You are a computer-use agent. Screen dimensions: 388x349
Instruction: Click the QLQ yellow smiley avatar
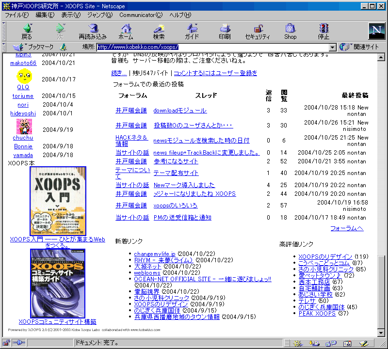point(24,76)
